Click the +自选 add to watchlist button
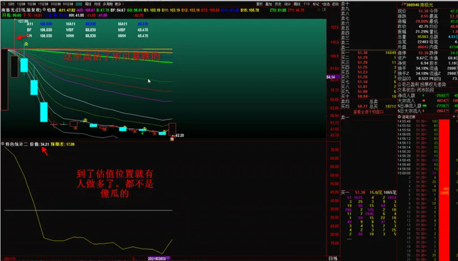The image size is (458, 261). pyautogui.click(x=326, y=4)
